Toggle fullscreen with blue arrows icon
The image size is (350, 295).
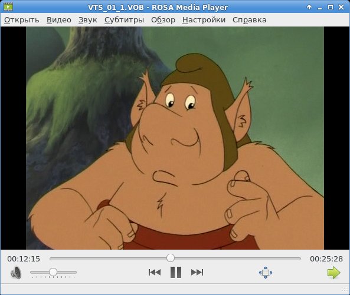[266, 273]
